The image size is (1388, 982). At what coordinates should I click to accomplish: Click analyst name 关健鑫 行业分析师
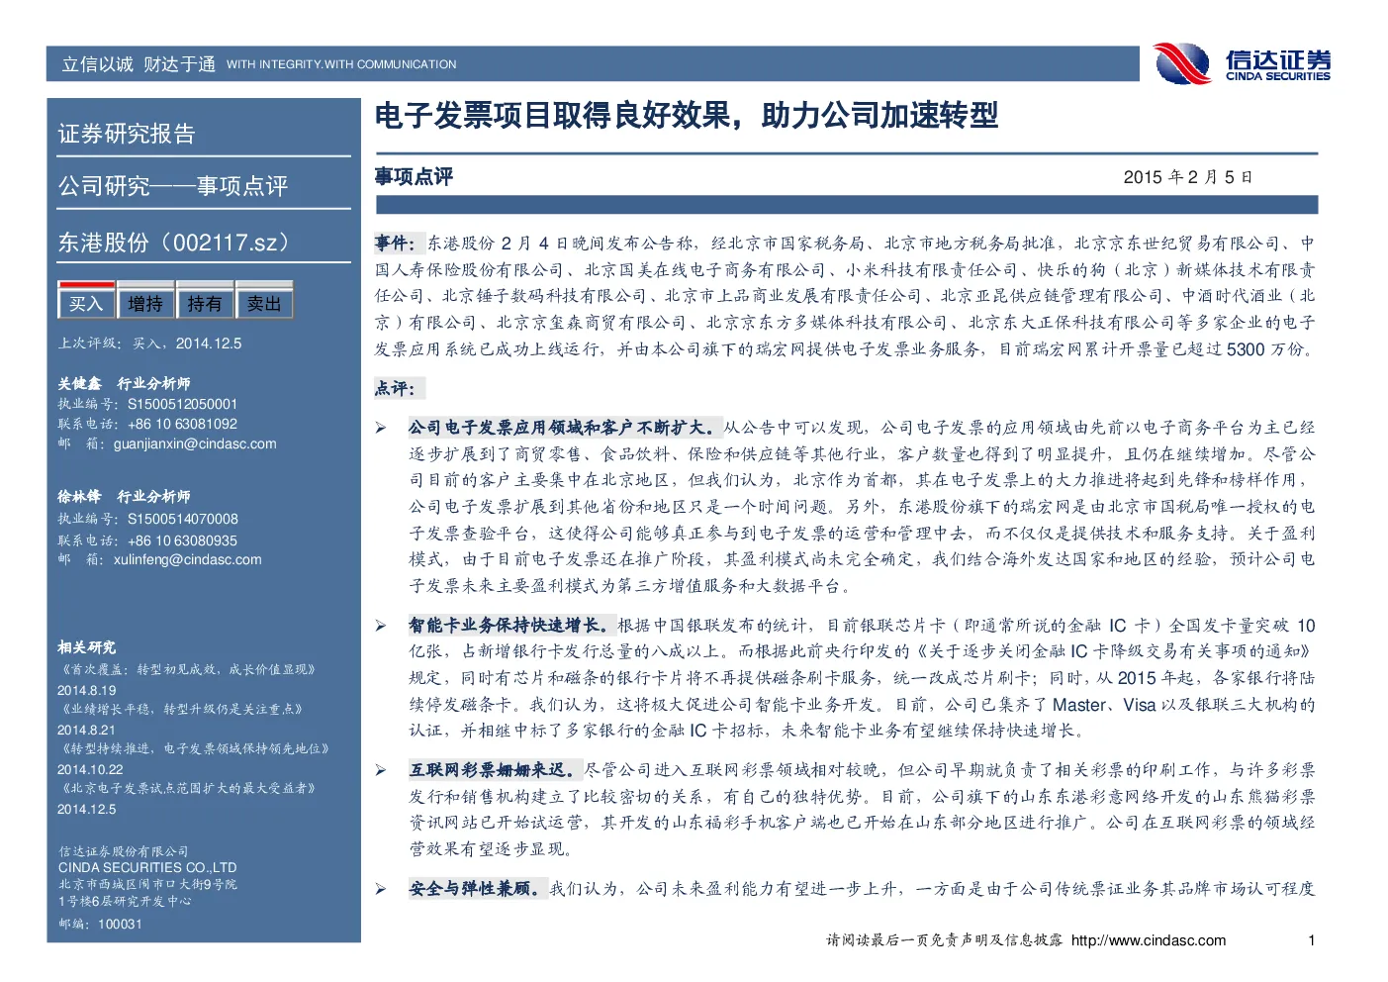coord(124,383)
